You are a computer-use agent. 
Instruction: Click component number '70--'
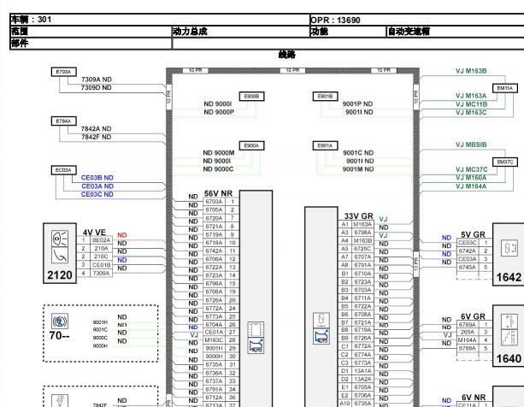pos(60,335)
